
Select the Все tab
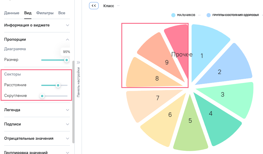click(62, 13)
